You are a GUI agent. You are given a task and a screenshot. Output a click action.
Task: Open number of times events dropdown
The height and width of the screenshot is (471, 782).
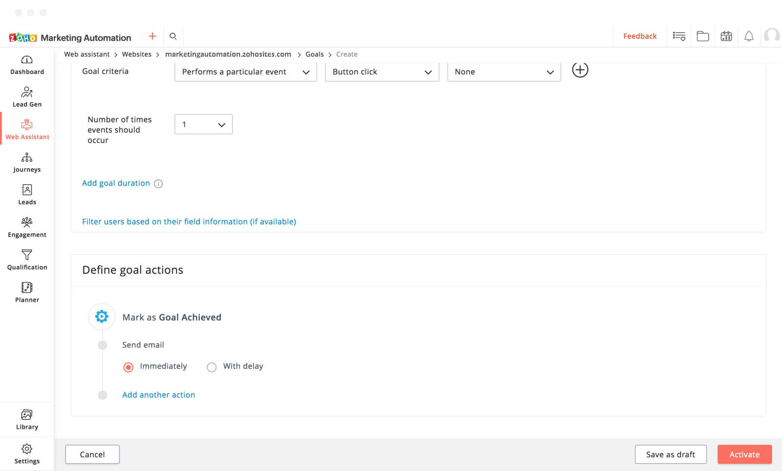coord(203,125)
